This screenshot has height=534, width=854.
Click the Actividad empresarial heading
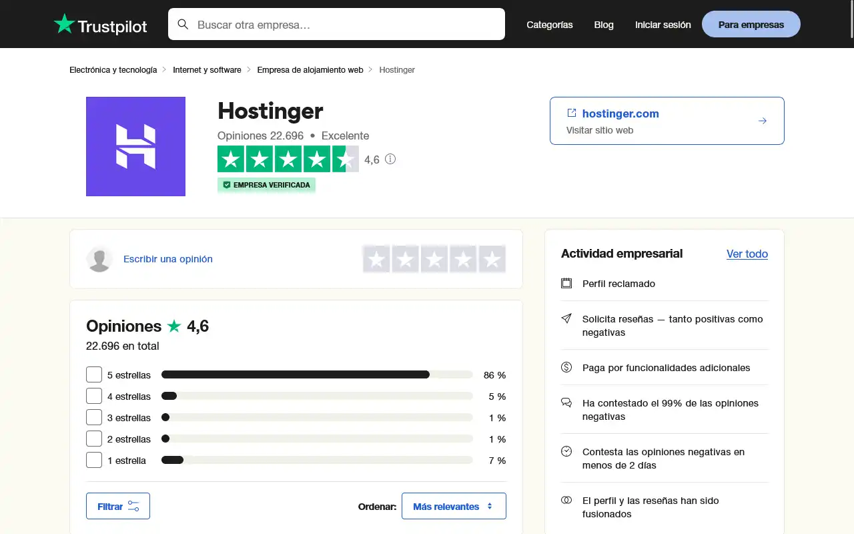point(622,254)
